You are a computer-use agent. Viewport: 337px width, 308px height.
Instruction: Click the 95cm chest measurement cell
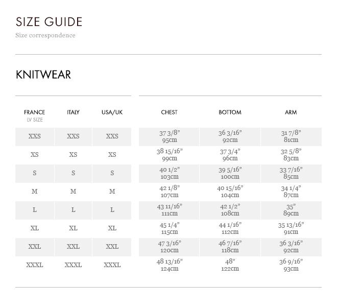pyautogui.click(x=170, y=137)
